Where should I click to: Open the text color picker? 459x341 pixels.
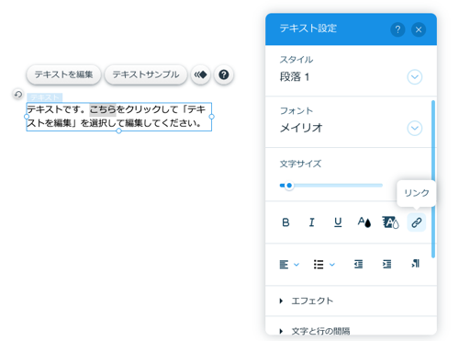click(x=364, y=222)
